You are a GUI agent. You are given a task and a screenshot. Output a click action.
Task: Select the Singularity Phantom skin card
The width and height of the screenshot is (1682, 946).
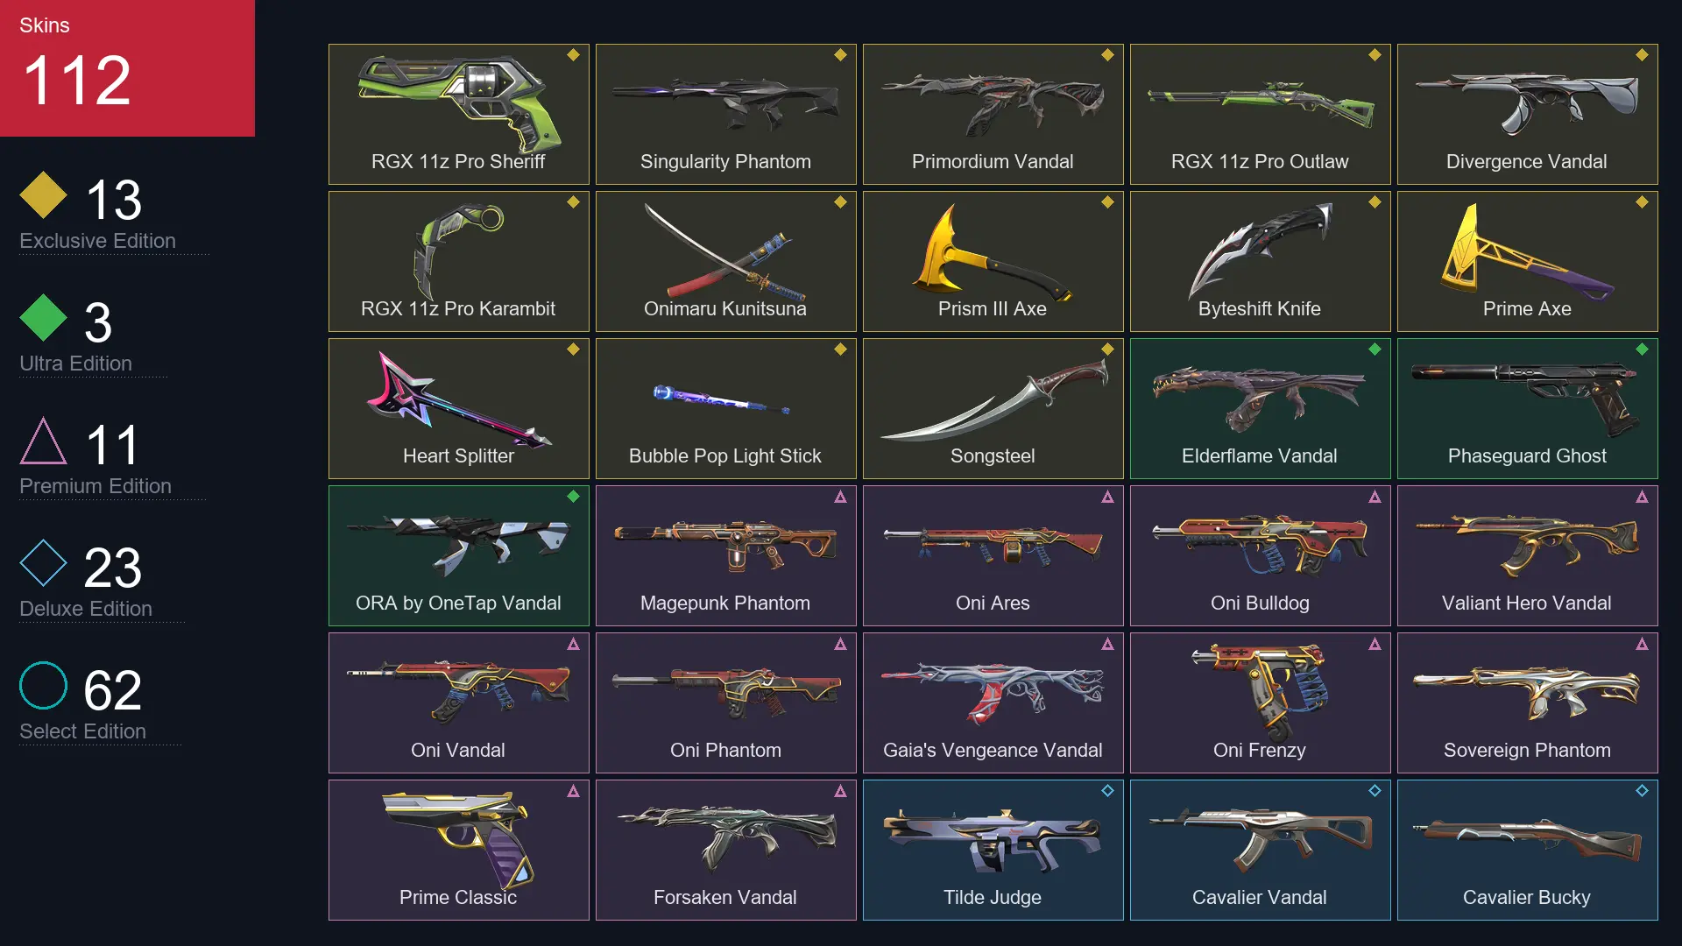725,114
